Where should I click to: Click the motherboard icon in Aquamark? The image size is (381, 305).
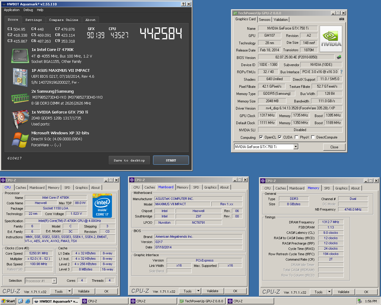[20, 77]
